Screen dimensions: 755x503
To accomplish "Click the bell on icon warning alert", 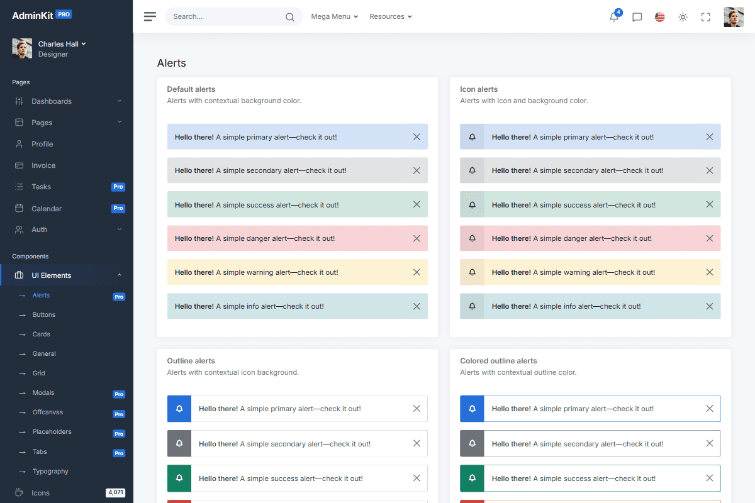I will tap(472, 272).
